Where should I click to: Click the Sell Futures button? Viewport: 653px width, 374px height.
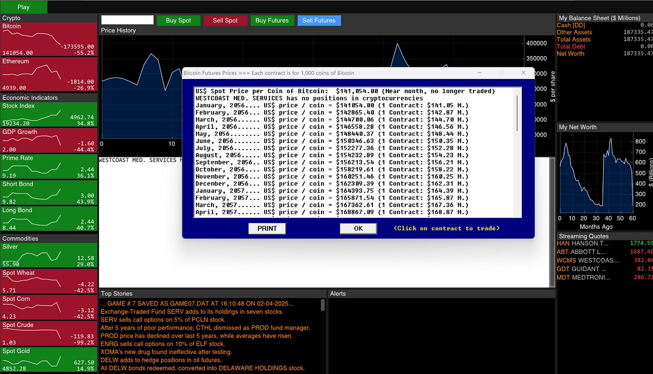(x=319, y=20)
